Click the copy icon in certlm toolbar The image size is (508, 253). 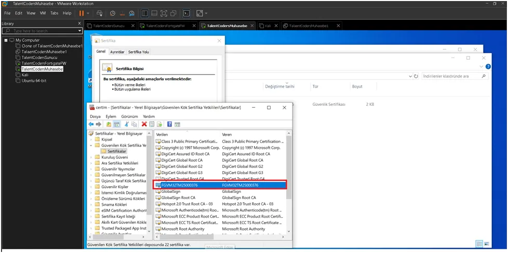tap(134, 124)
